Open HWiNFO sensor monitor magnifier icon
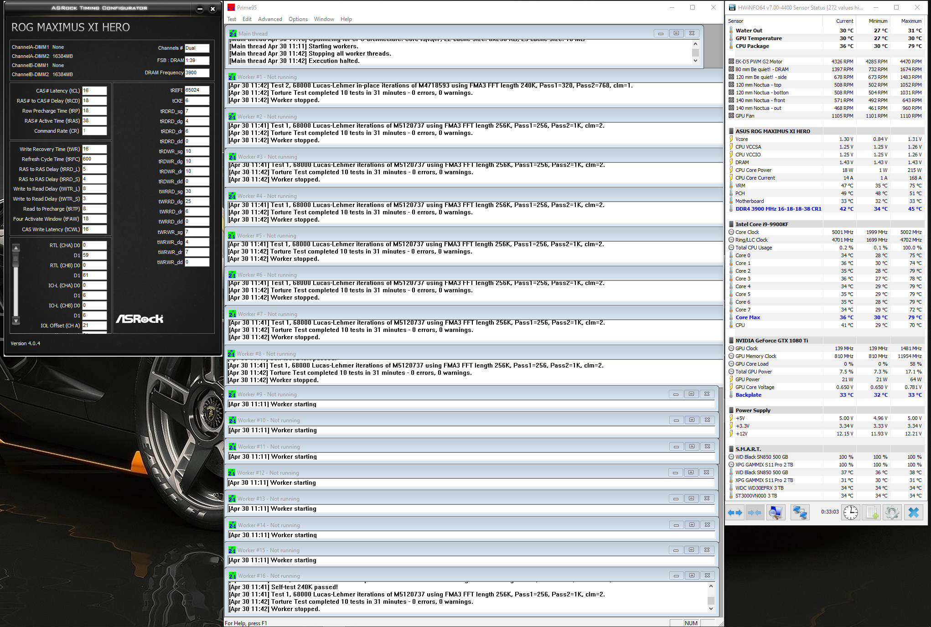This screenshot has width=931, height=627. 776,513
